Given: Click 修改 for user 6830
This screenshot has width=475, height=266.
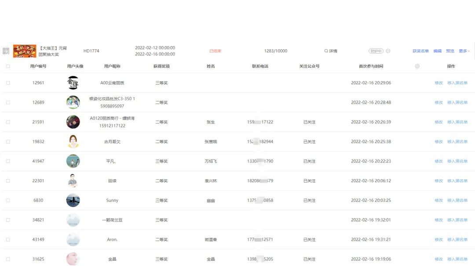Looking at the screenshot, I should click(438, 201).
